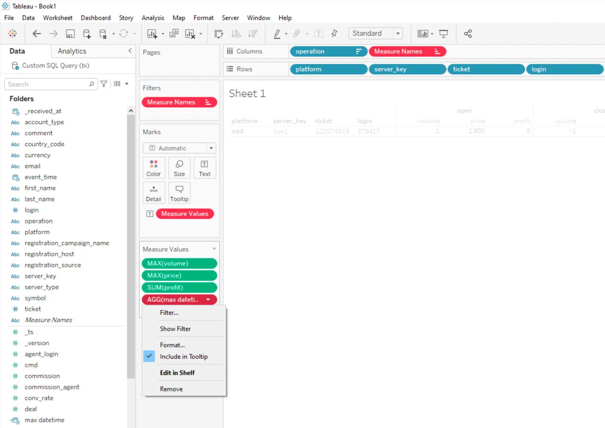
Task: Toggle the checked Include in Tooltip option
Action: coord(184,357)
